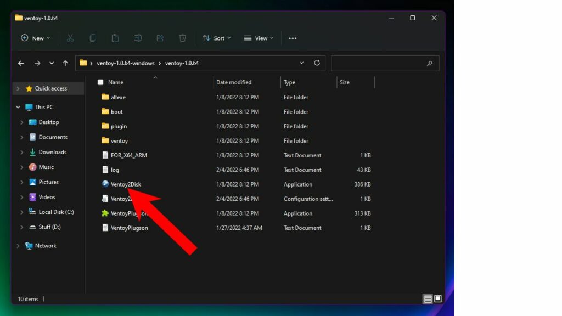Sort files by the Name column header
This screenshot has height=316, width=562.
click(116, 82)
